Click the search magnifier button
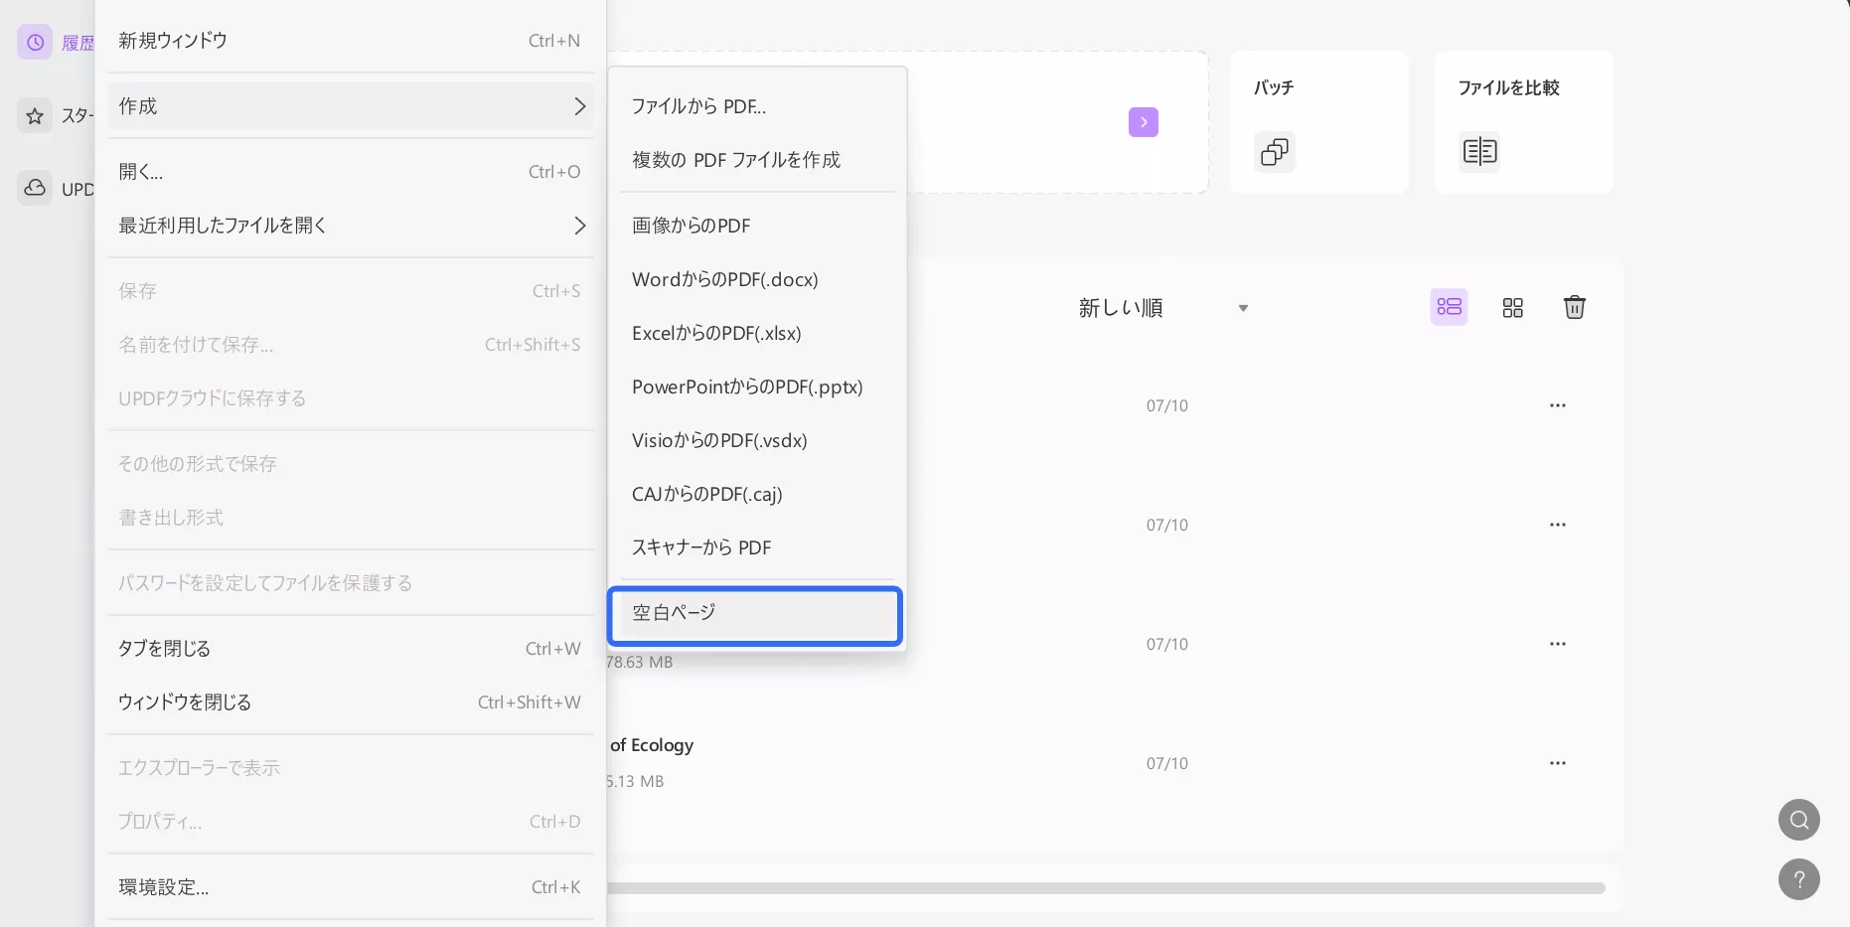The width and height of the screenshot is (1850, 927). pos(1799,820)
